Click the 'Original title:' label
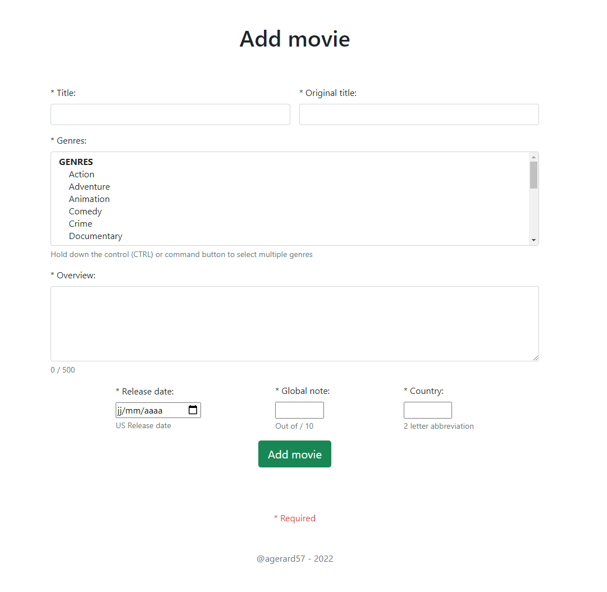 click(328, 93)
